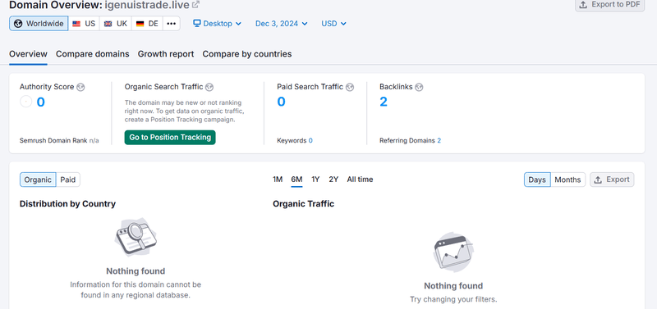The width and height of the screenshot is (657, 309).
Task: Click the chart Export button
Action: point(612,179)
